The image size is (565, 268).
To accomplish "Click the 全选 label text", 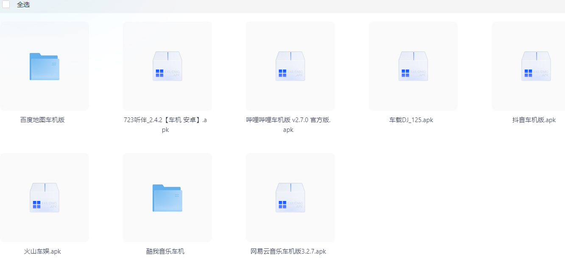I will (x=23, y=5).
